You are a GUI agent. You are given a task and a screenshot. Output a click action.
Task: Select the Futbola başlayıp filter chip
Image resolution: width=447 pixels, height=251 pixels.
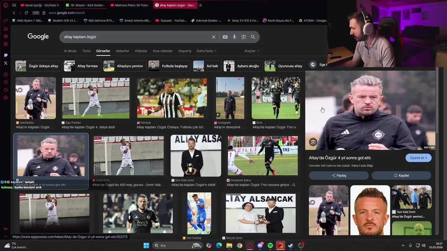170,66
